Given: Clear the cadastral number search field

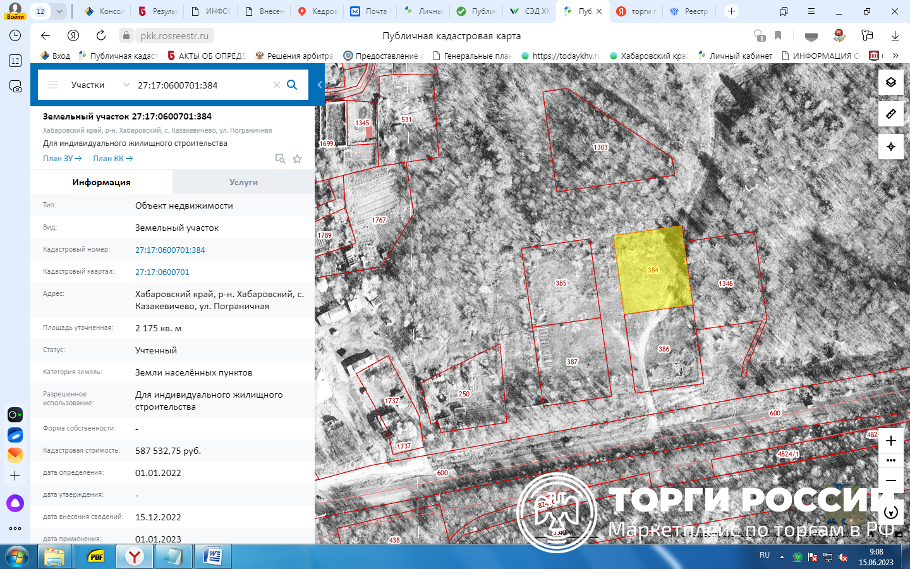Looking at the screenshot, I should coord(276,85).
